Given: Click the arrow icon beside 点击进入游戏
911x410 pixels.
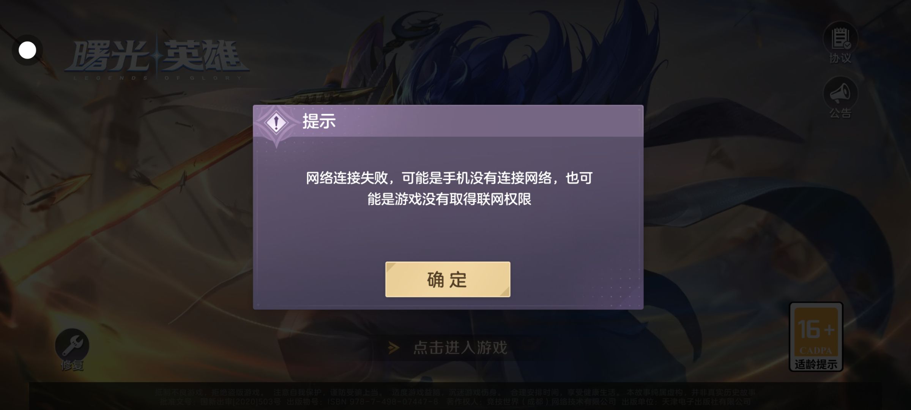Looking at the screenshot, I should (394, 348).
